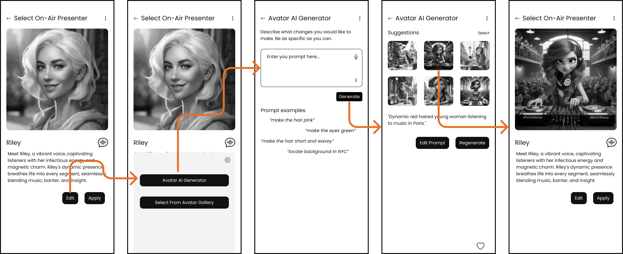Image resolution: width=623 pixels, height=254 pixels.
Task: Click the prompt text input field
Action: 311,68
